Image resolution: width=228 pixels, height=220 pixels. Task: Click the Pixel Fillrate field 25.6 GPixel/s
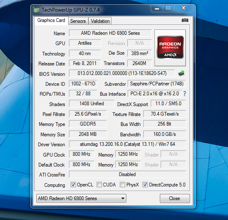point(88,114)
